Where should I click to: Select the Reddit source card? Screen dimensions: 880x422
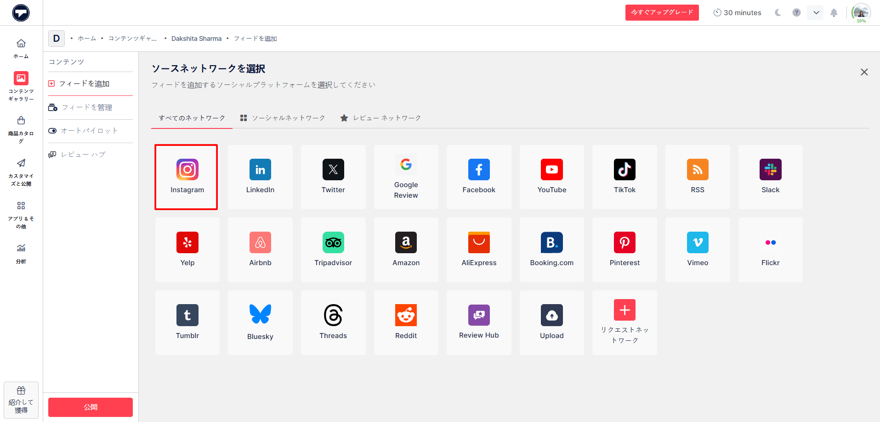[406, 322]
